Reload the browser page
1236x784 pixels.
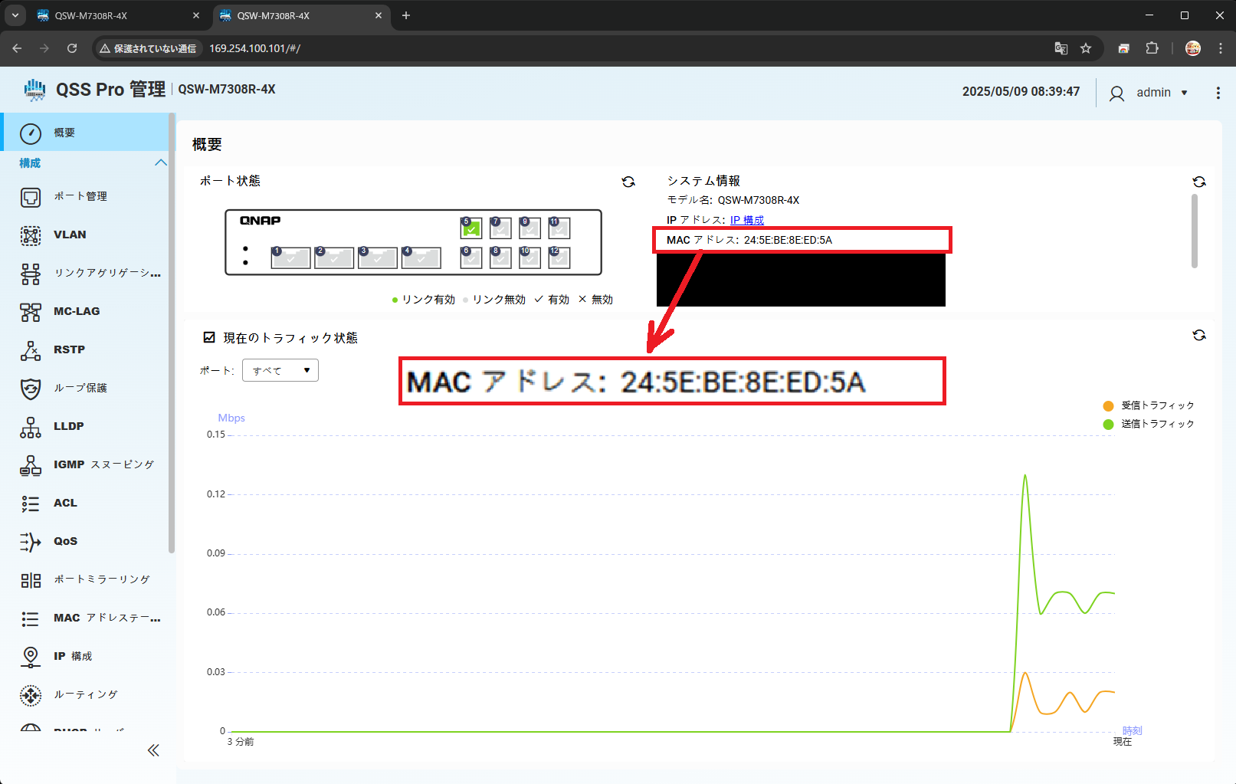[72, 48]
